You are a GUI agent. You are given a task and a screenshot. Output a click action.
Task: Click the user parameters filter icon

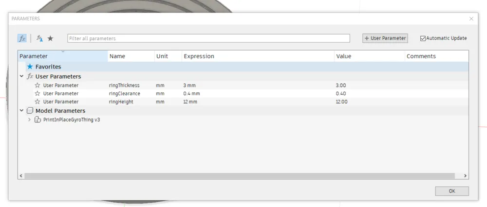click(40, 38)
